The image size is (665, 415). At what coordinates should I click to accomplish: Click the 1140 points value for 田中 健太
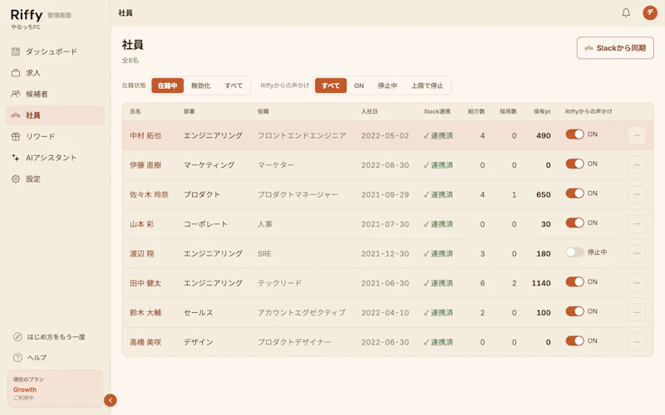pyautogui.click(x=541, y=283)
